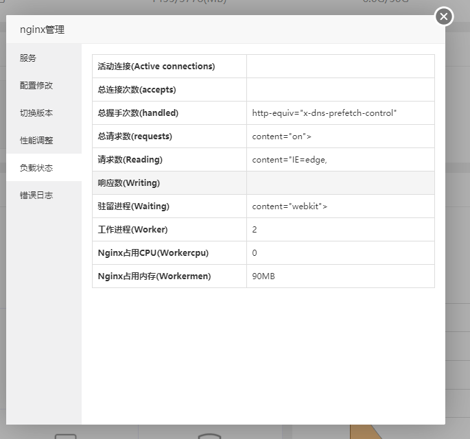Click the 90MB memory value
The image size is (470, 439).
click(x=263, y=276)
